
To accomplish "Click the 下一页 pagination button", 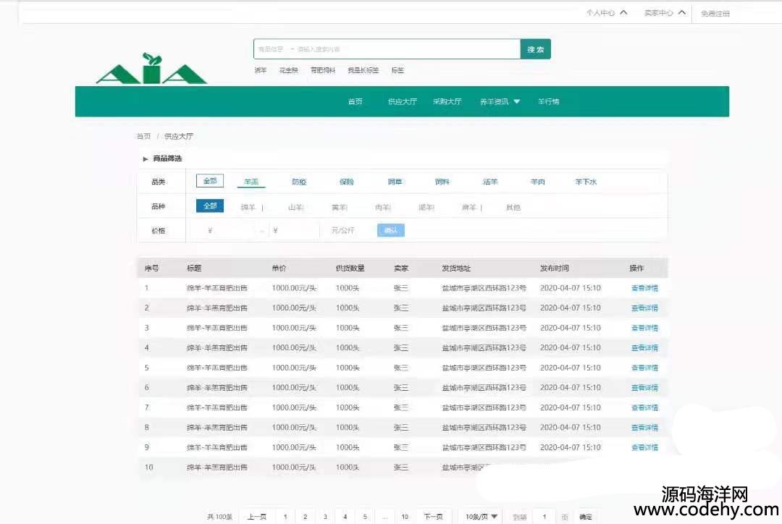I will point(434,517).
